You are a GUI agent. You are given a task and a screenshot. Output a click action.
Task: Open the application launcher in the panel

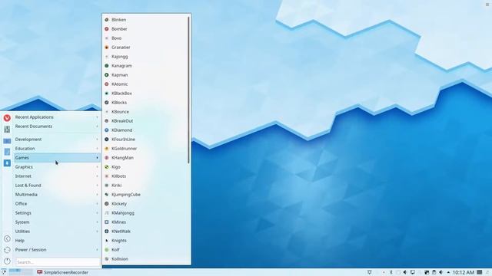tap(3, 272)
